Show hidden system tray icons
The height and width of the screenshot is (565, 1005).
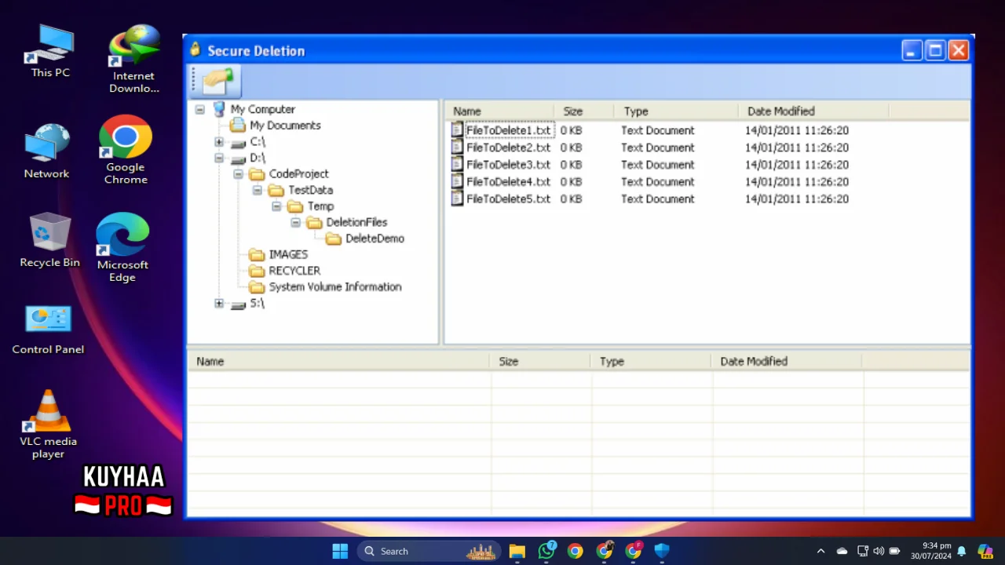(821, 551)
